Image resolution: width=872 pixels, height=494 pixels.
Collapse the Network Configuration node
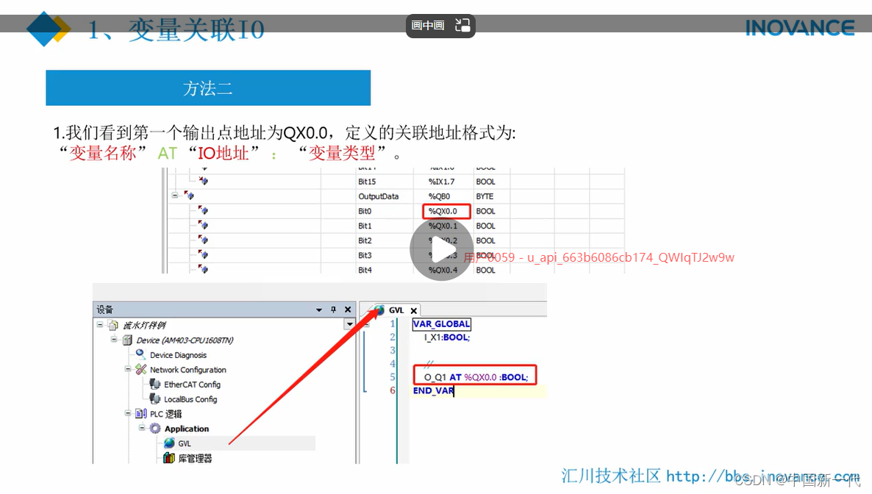tap(128, 369)
